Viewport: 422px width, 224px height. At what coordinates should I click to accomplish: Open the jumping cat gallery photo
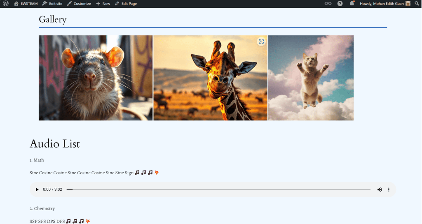pos(311,78)
